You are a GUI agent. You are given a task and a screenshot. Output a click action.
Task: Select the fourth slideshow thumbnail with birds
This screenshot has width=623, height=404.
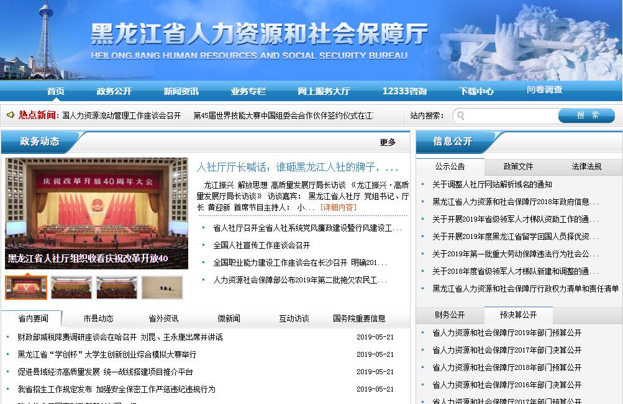point(162,287)
